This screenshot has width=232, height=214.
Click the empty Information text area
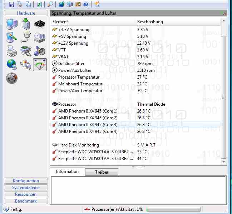[138, 190]
